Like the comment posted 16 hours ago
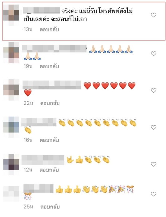Viewport: 166px width, 217px height. pos(154,127)
